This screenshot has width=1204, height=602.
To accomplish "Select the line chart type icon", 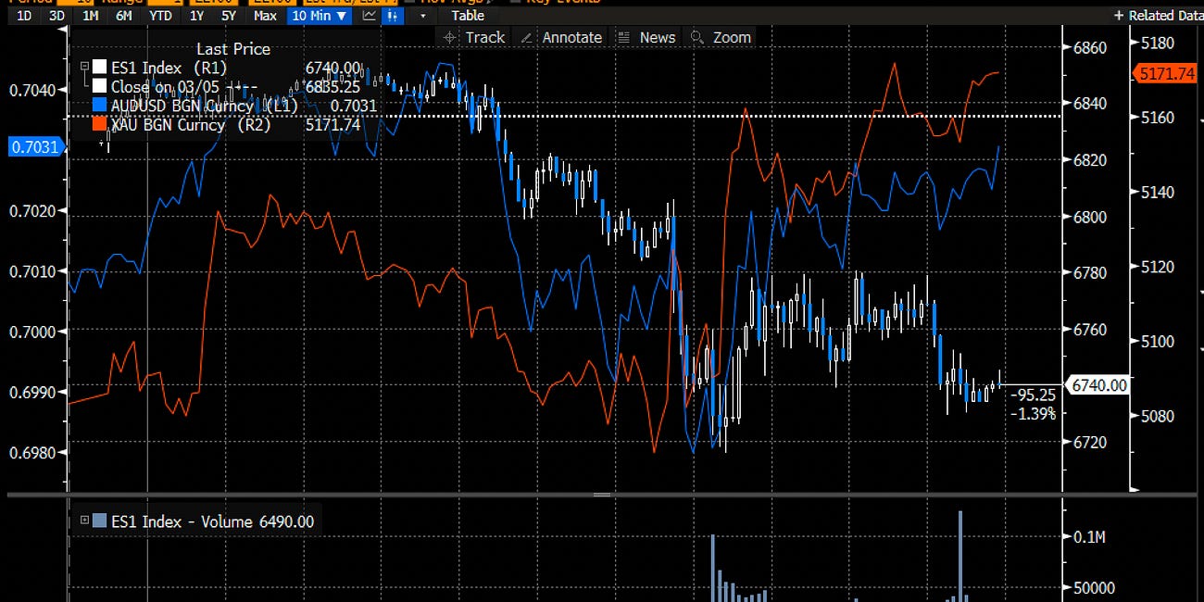I will tap(369, 16).
